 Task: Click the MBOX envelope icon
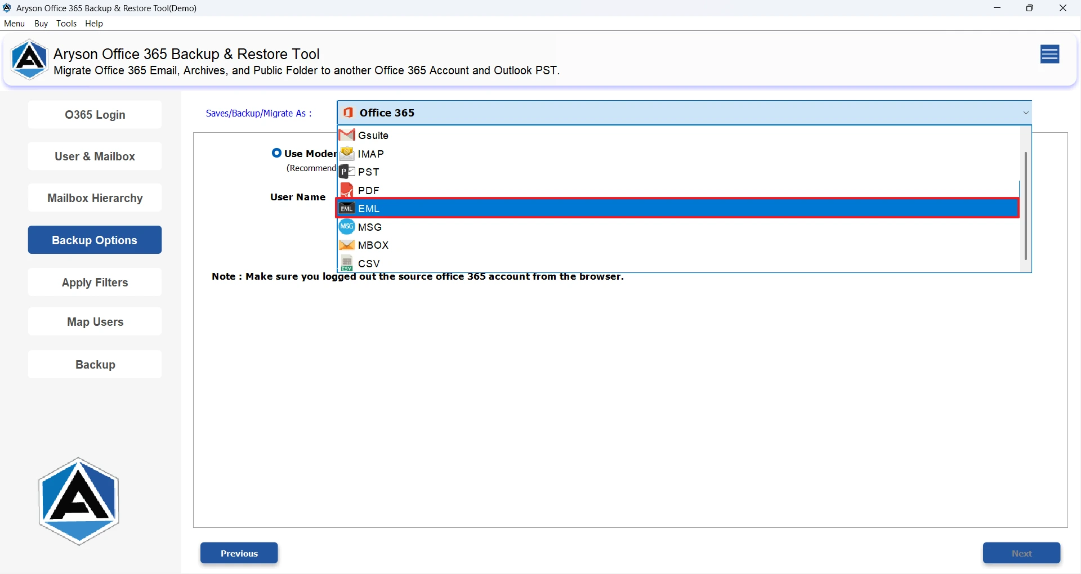pos(347,245)
